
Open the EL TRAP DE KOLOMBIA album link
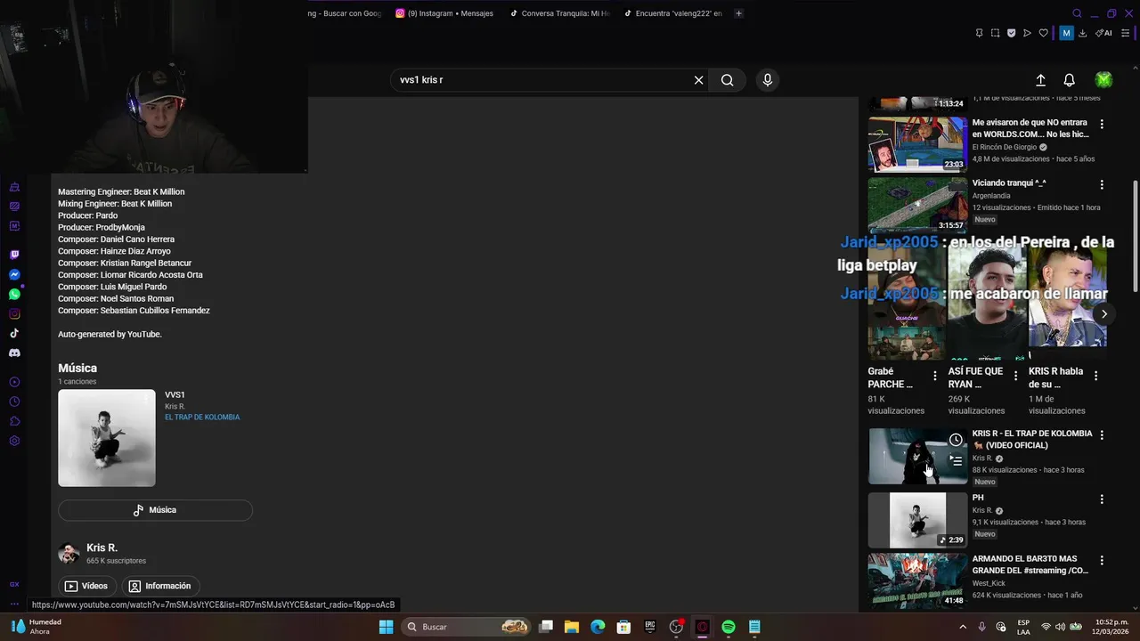pyautogui.click(x=202, y=418)
